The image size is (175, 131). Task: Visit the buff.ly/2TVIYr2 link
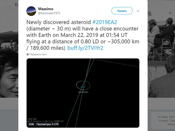pyautogui.click(x=85, y=48)
